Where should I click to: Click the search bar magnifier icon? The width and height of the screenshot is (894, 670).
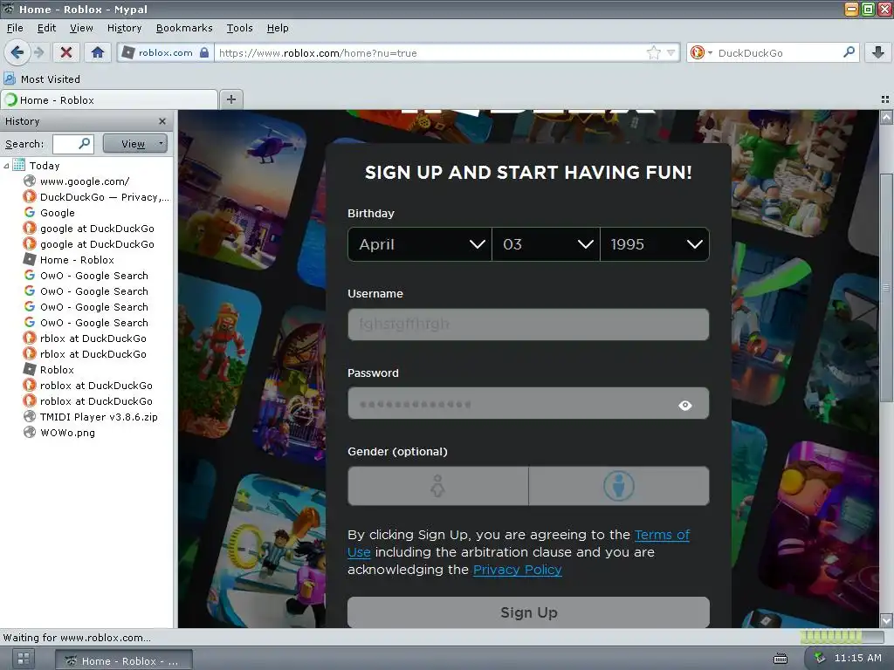point(849,52)
